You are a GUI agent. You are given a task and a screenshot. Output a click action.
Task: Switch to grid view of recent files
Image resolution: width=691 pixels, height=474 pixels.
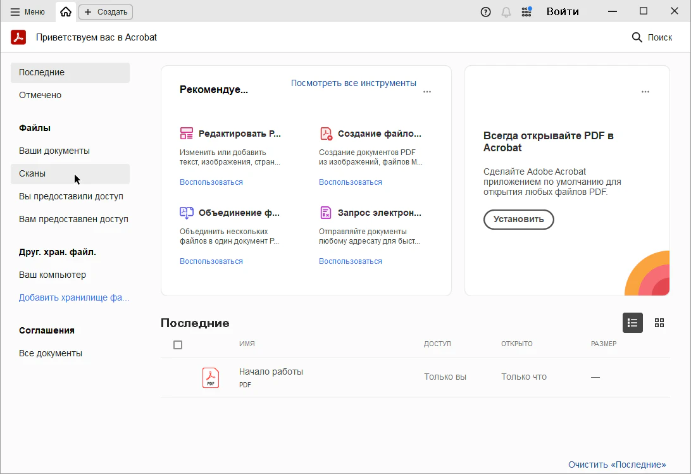point(659,323)
